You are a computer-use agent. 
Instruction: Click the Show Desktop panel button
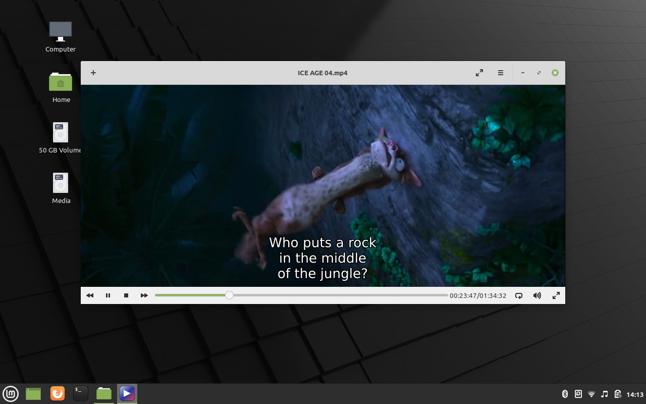(33, 393)
